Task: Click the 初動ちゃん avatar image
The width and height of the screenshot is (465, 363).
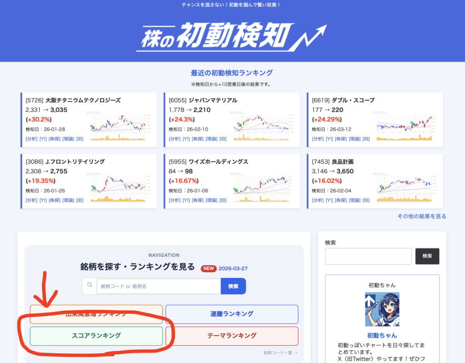Action: tap(382, 309)
